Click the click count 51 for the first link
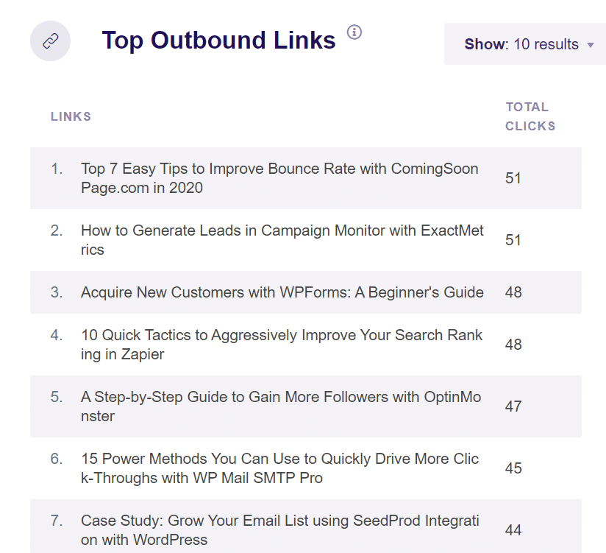606x553 pixels. 513,178
